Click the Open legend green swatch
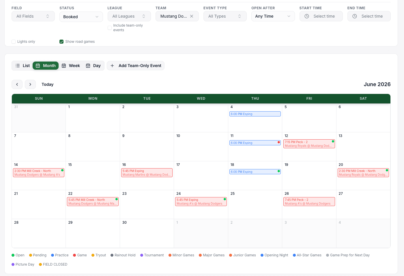Viewport: 404px width, 276px height. (x=13, y=255)
